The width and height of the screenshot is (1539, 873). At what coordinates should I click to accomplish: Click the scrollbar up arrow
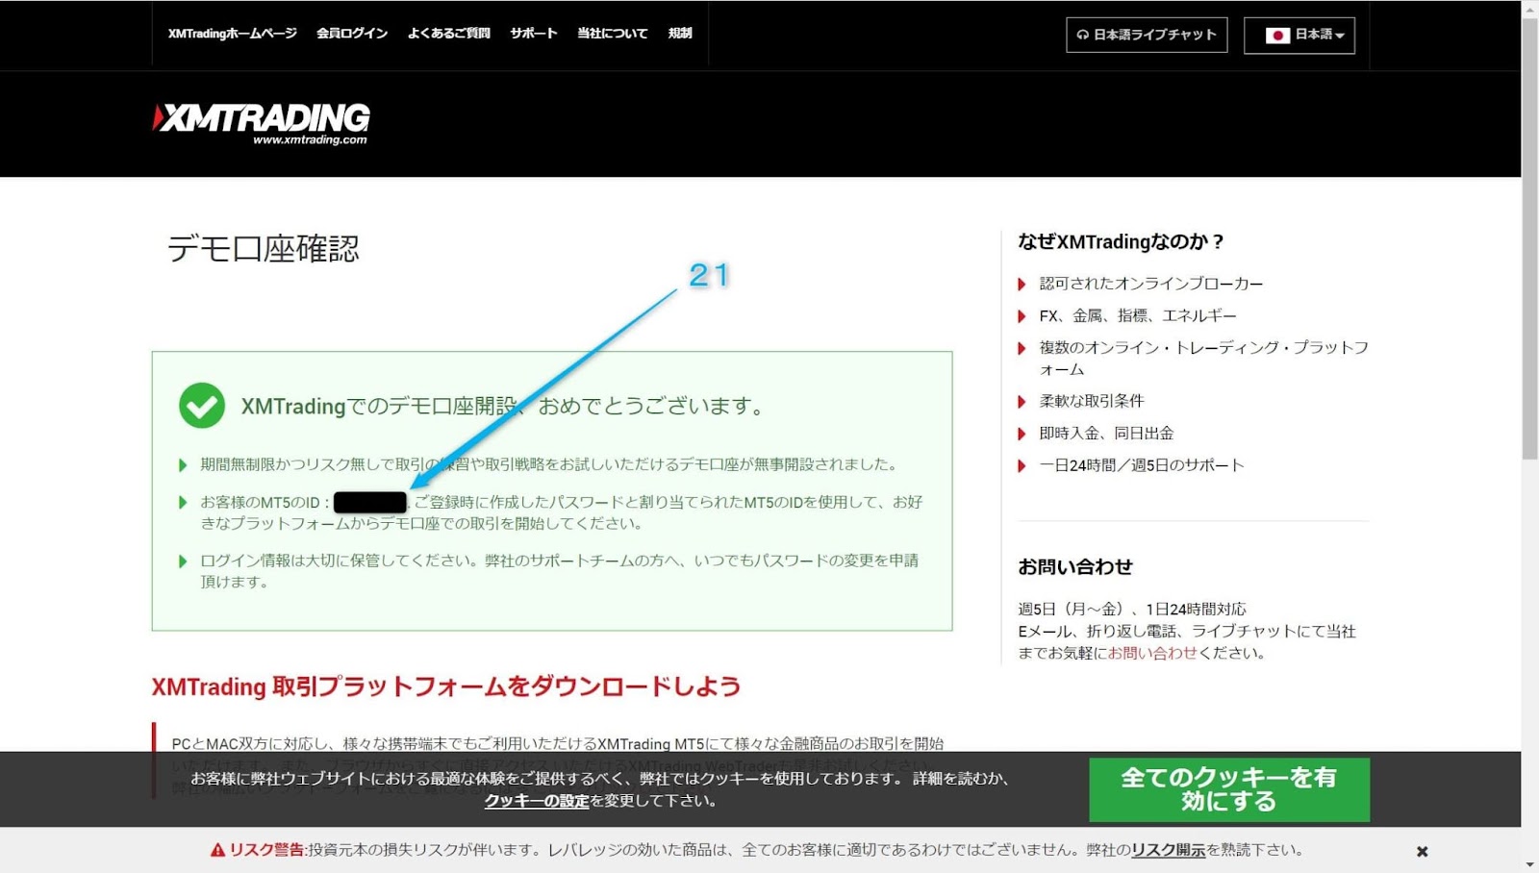(1530, 8)
